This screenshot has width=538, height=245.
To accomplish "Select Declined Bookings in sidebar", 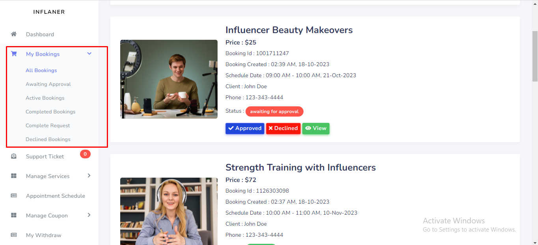I will pyautogui.click(x=48, y=139).
